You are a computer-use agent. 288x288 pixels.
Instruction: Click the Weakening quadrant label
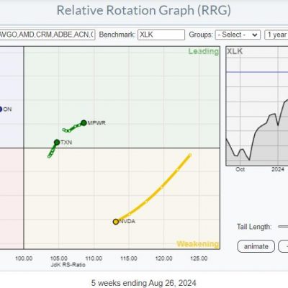click(198, 244)
